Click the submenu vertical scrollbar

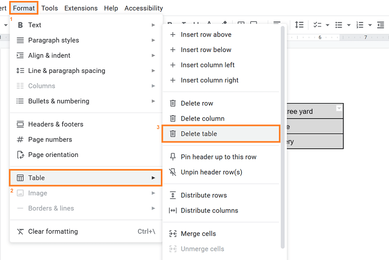coord(283,136)
